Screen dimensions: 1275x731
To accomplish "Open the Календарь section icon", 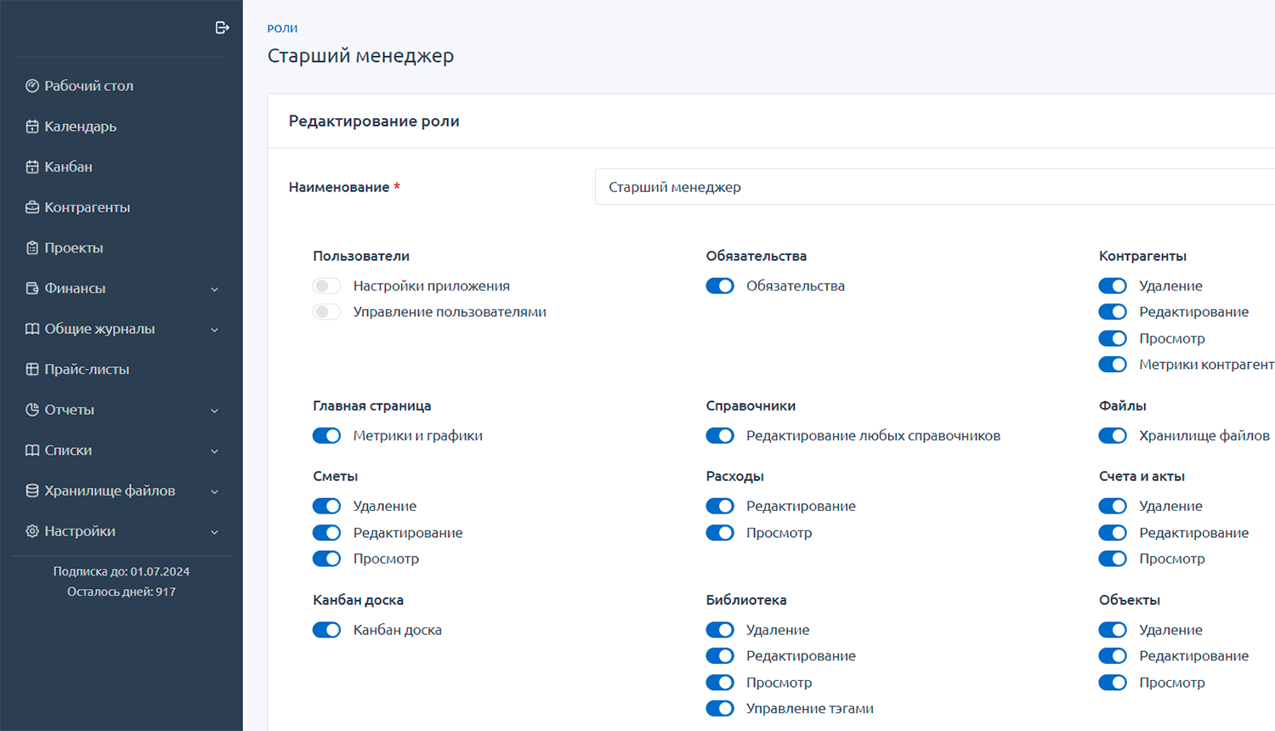I will point(31,126).
